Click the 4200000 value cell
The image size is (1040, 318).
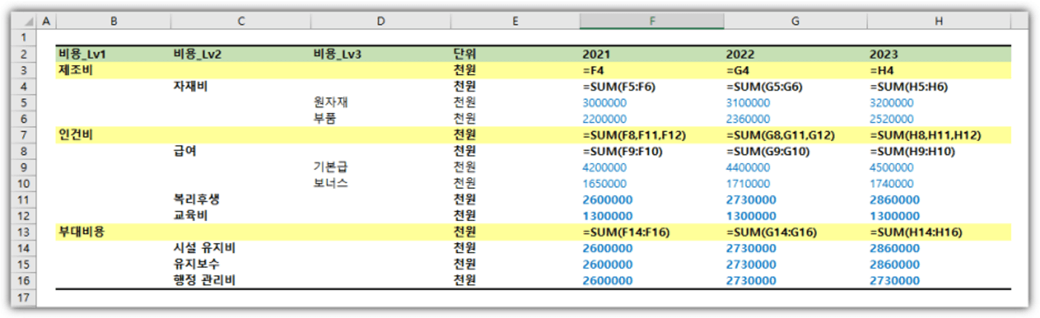[x=652, y=167]
